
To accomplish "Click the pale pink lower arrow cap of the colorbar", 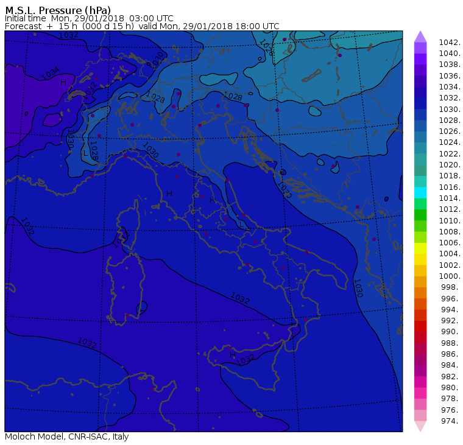I will point(420,426).
